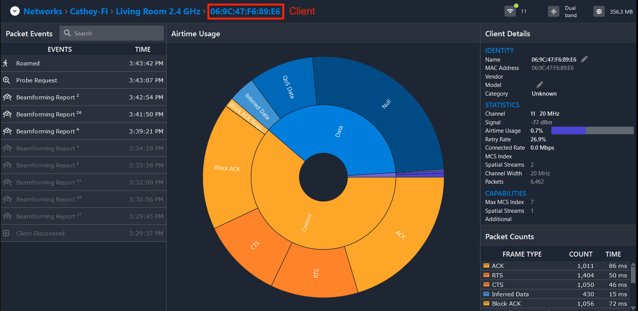
Task: Click the RTS row envelope icon
Action: tap(486, 275)
